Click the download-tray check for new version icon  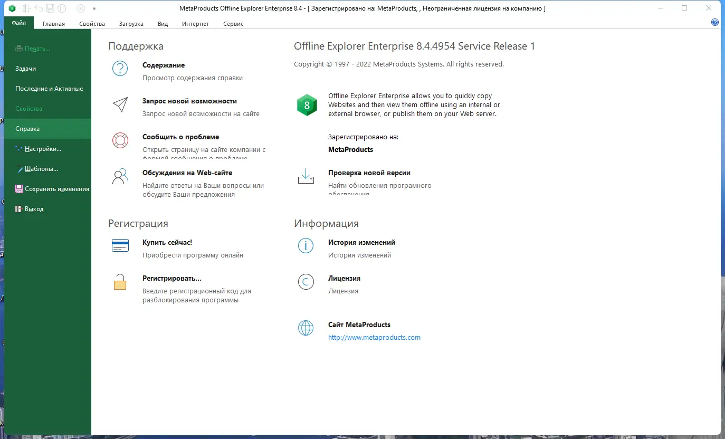pos(306,176)
